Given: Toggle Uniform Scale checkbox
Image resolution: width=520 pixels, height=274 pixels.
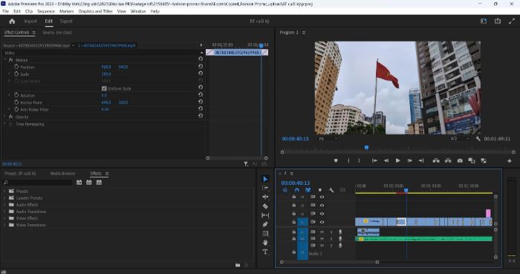Looking at the screenshot, I should 104,88.
